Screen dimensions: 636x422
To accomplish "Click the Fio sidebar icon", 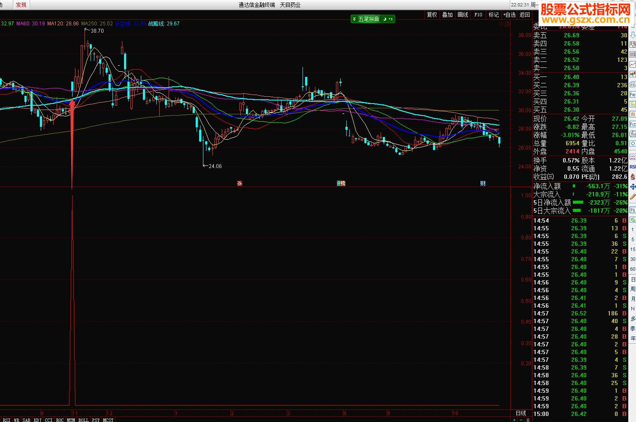I will [x=633, y=95].
